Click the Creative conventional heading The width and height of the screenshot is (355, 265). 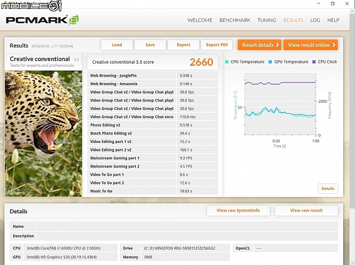coord(39,59)
